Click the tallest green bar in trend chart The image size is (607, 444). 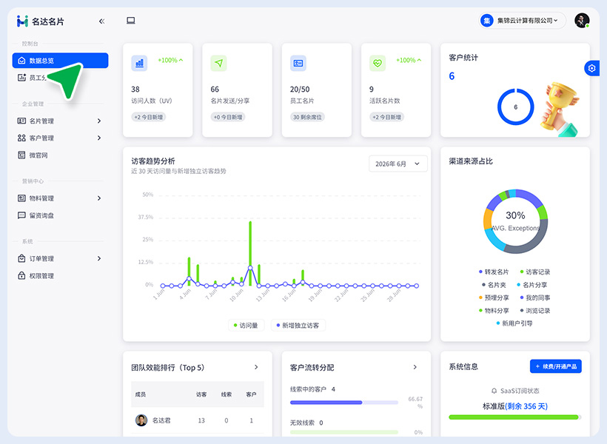pos(250,254)
